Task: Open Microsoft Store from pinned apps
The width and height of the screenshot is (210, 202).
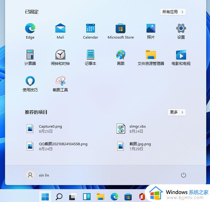Action: pyautogui.click(x=121, y=31)
